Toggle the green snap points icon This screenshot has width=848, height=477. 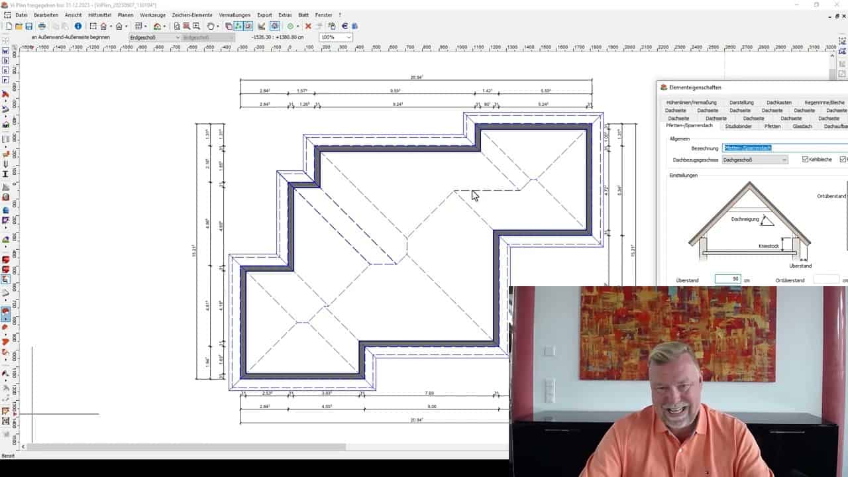point(238,26)
